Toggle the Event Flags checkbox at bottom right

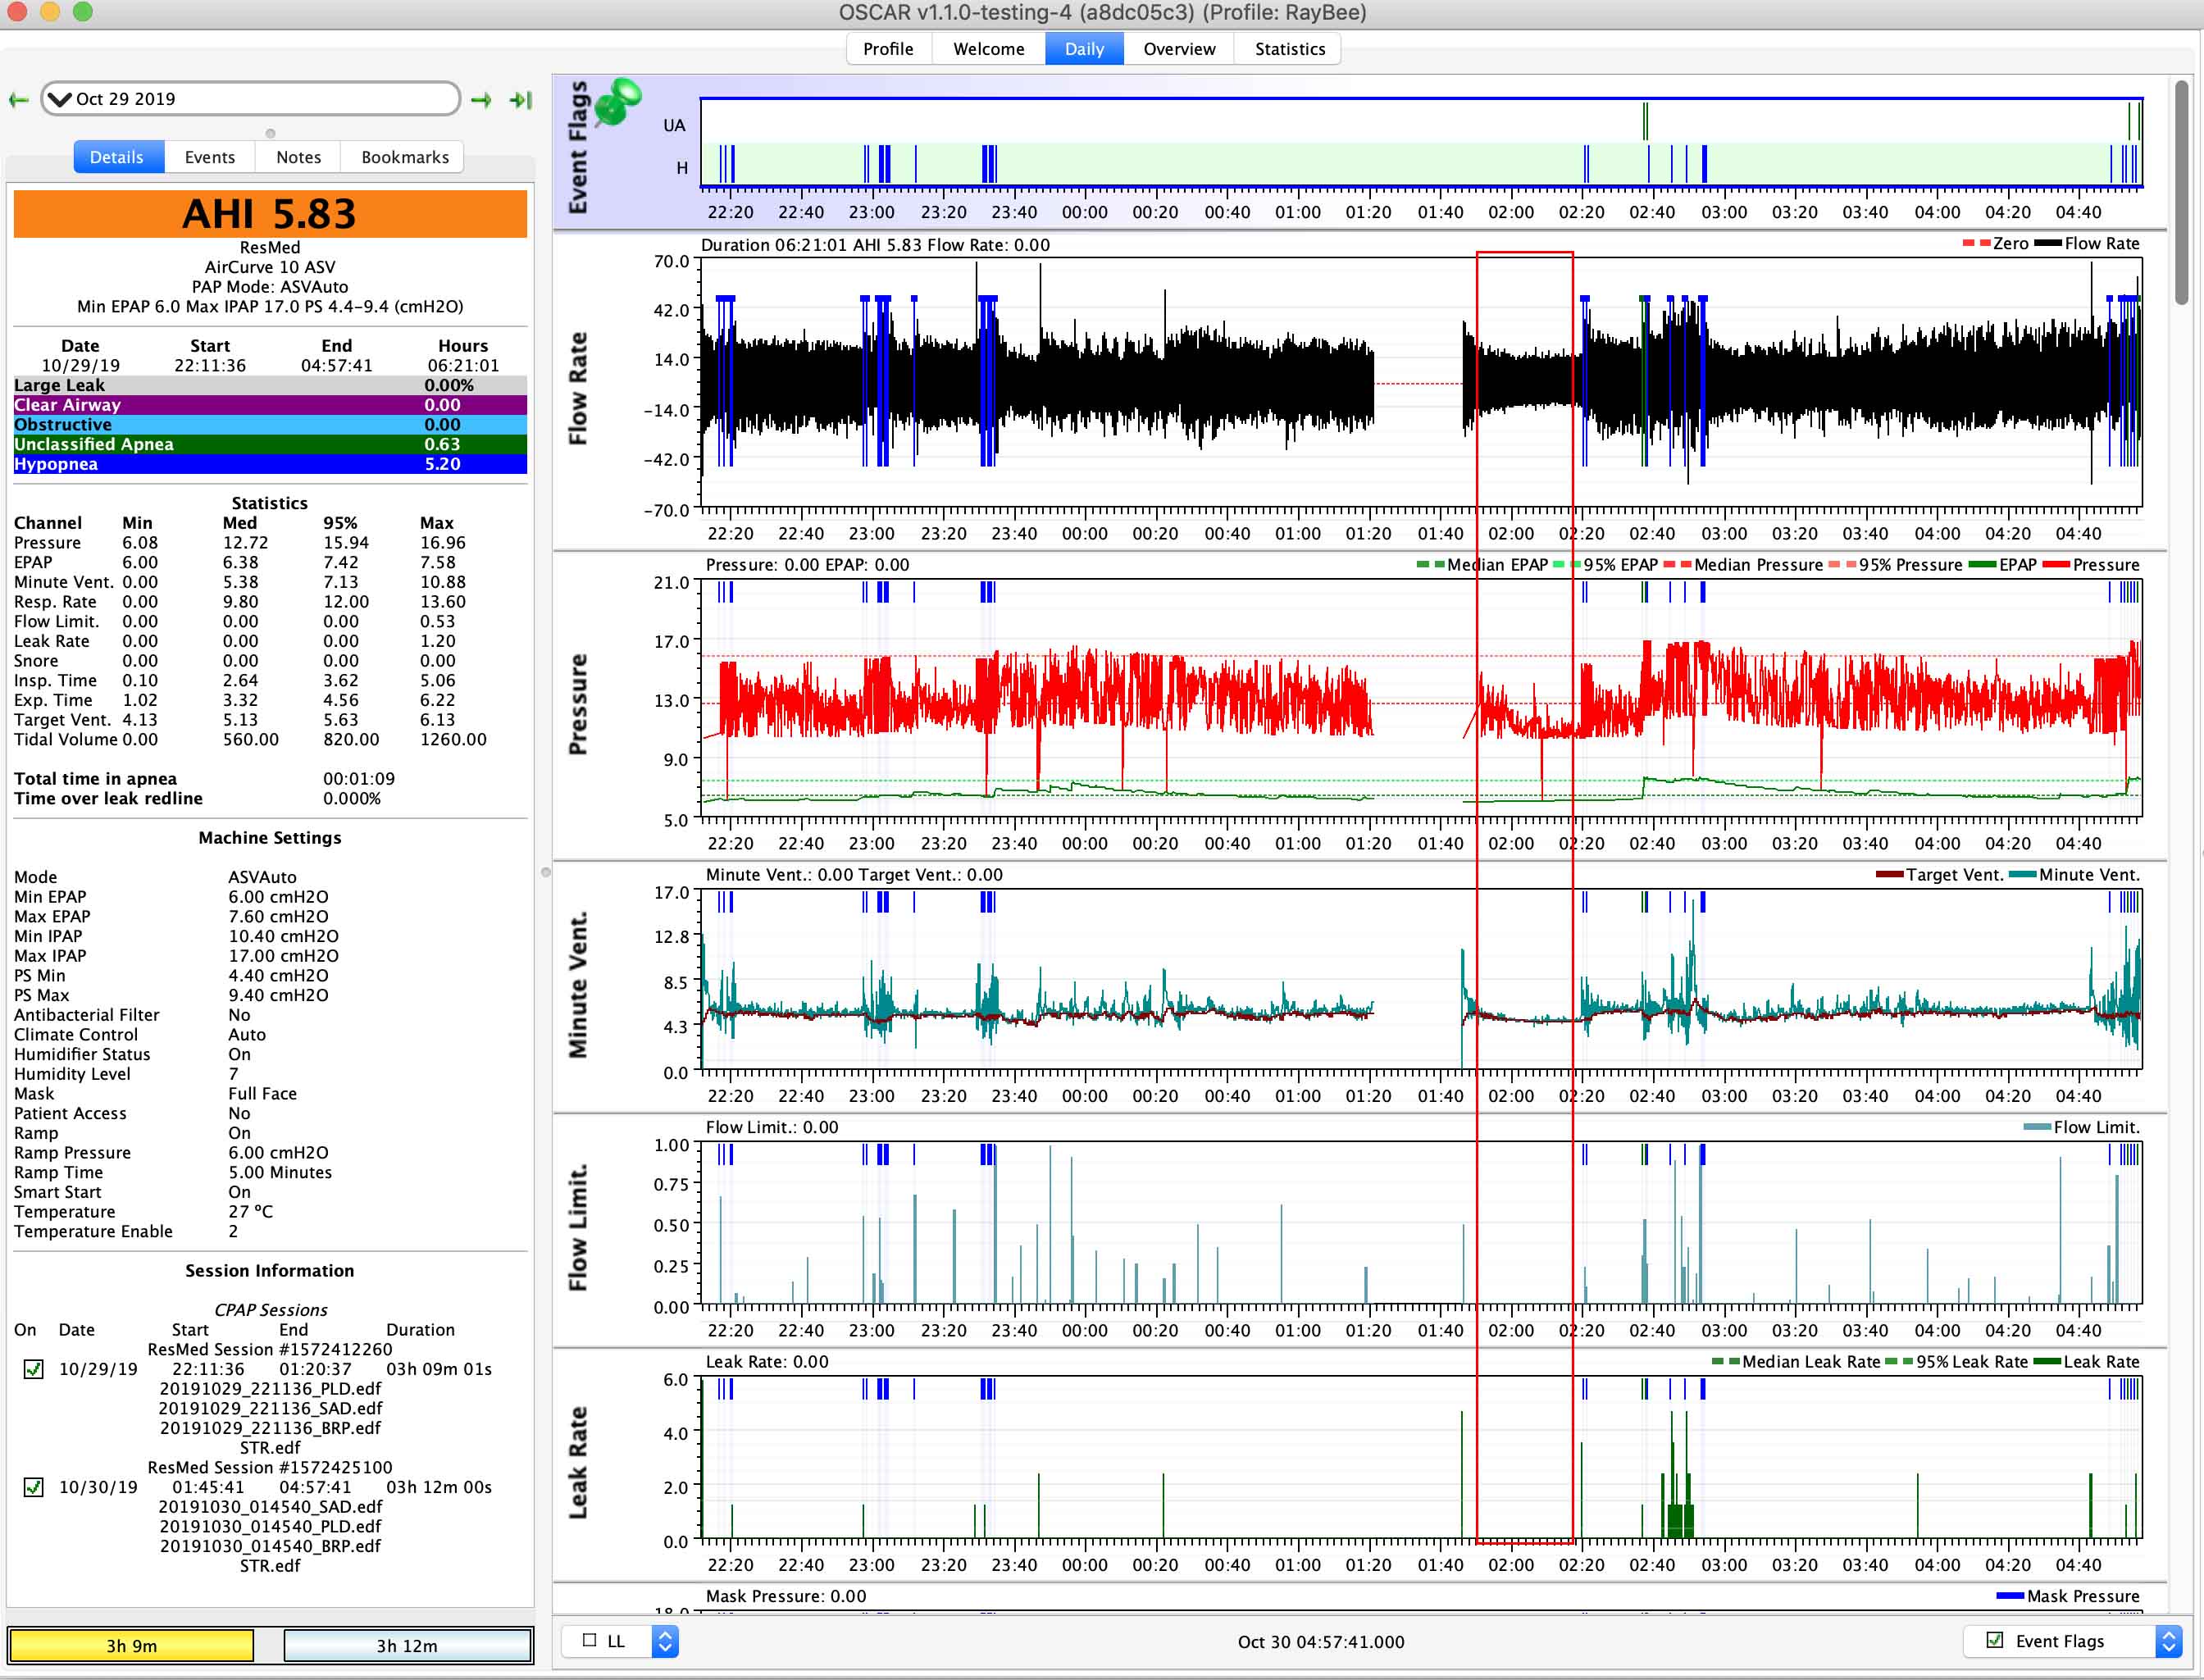tap(1994, 1641)
